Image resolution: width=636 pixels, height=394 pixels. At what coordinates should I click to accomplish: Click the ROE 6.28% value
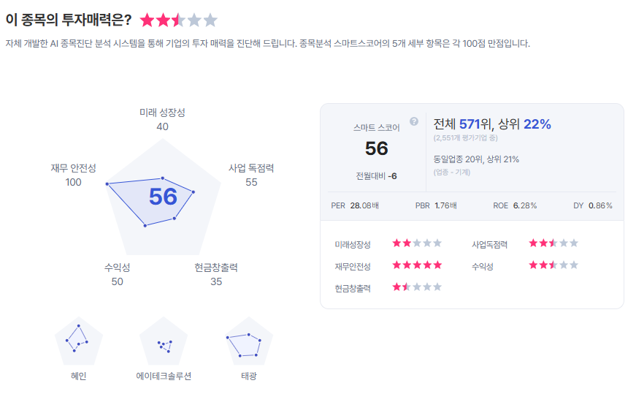click(x=524, y=205)
